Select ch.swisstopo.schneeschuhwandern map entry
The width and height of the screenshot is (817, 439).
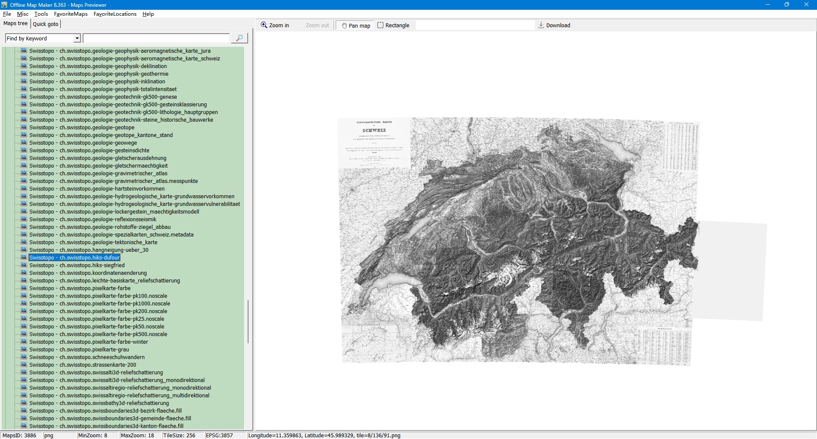tap(87, 357)
